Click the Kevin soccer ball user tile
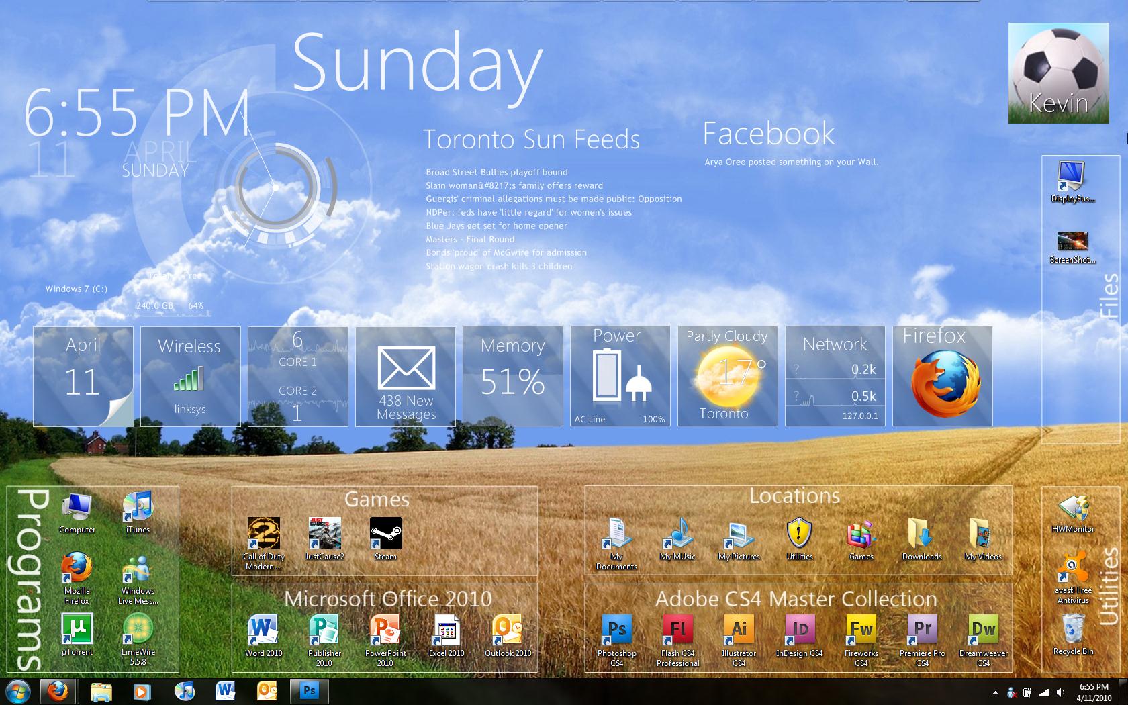Screen dimensions: 1128x705 [1059, 73]
